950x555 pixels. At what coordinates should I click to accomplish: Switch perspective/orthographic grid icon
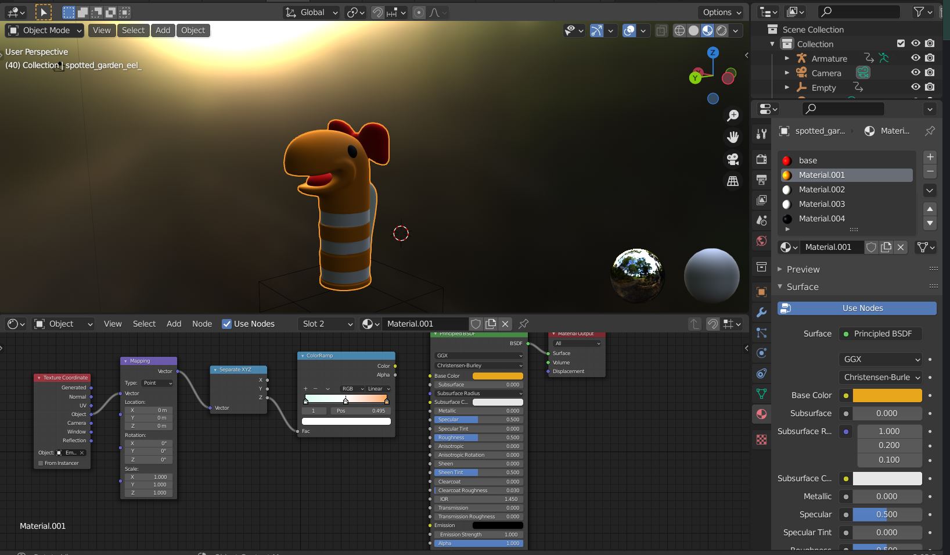[733, 181]
